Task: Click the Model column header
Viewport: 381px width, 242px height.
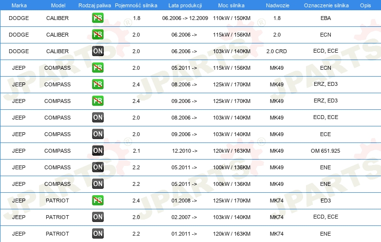Action: [x=58, y=5]
